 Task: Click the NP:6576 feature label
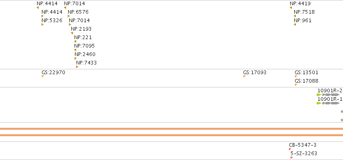[78, 12]
